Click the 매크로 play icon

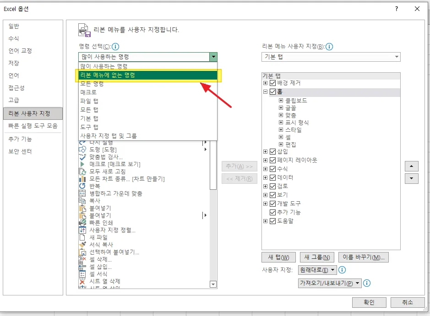(x=82, y=164)
